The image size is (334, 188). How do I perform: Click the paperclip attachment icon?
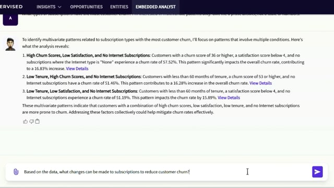tap(16, 172)
